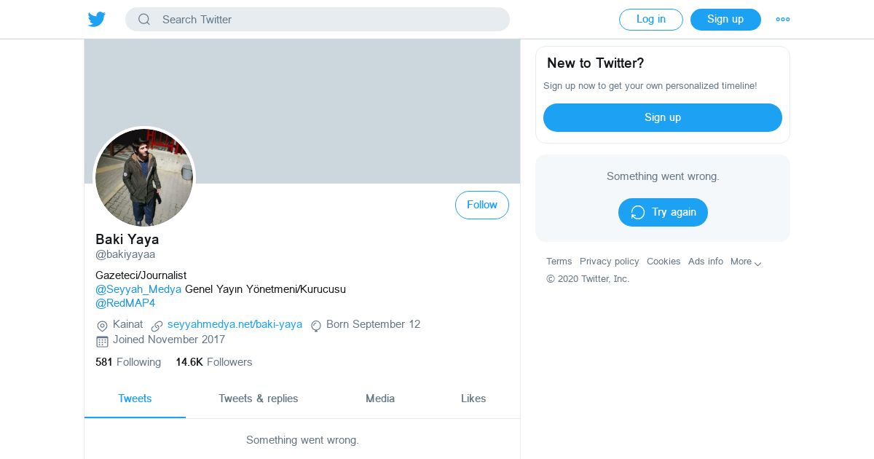The width and height of the screenshot is (874, 459).
Task: Expand the More footer dropdown
Action: (746, 262)
